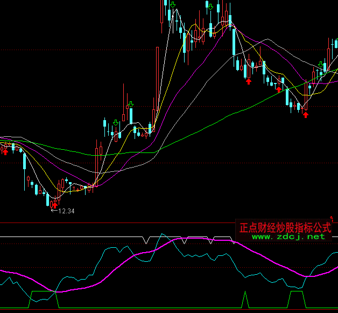Click the rightmost green down arrow signal

point(321,65)
